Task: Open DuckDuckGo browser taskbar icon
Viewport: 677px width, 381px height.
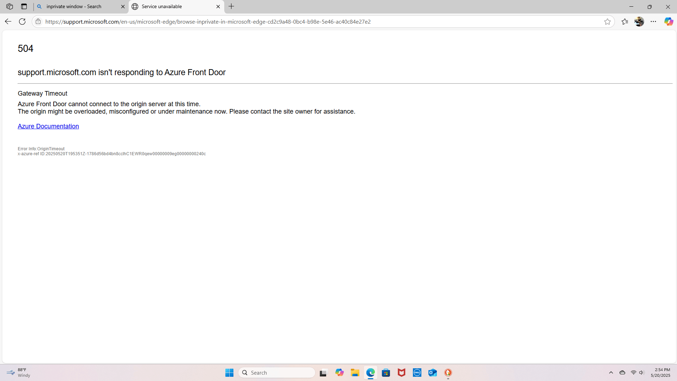Action: 448,373
